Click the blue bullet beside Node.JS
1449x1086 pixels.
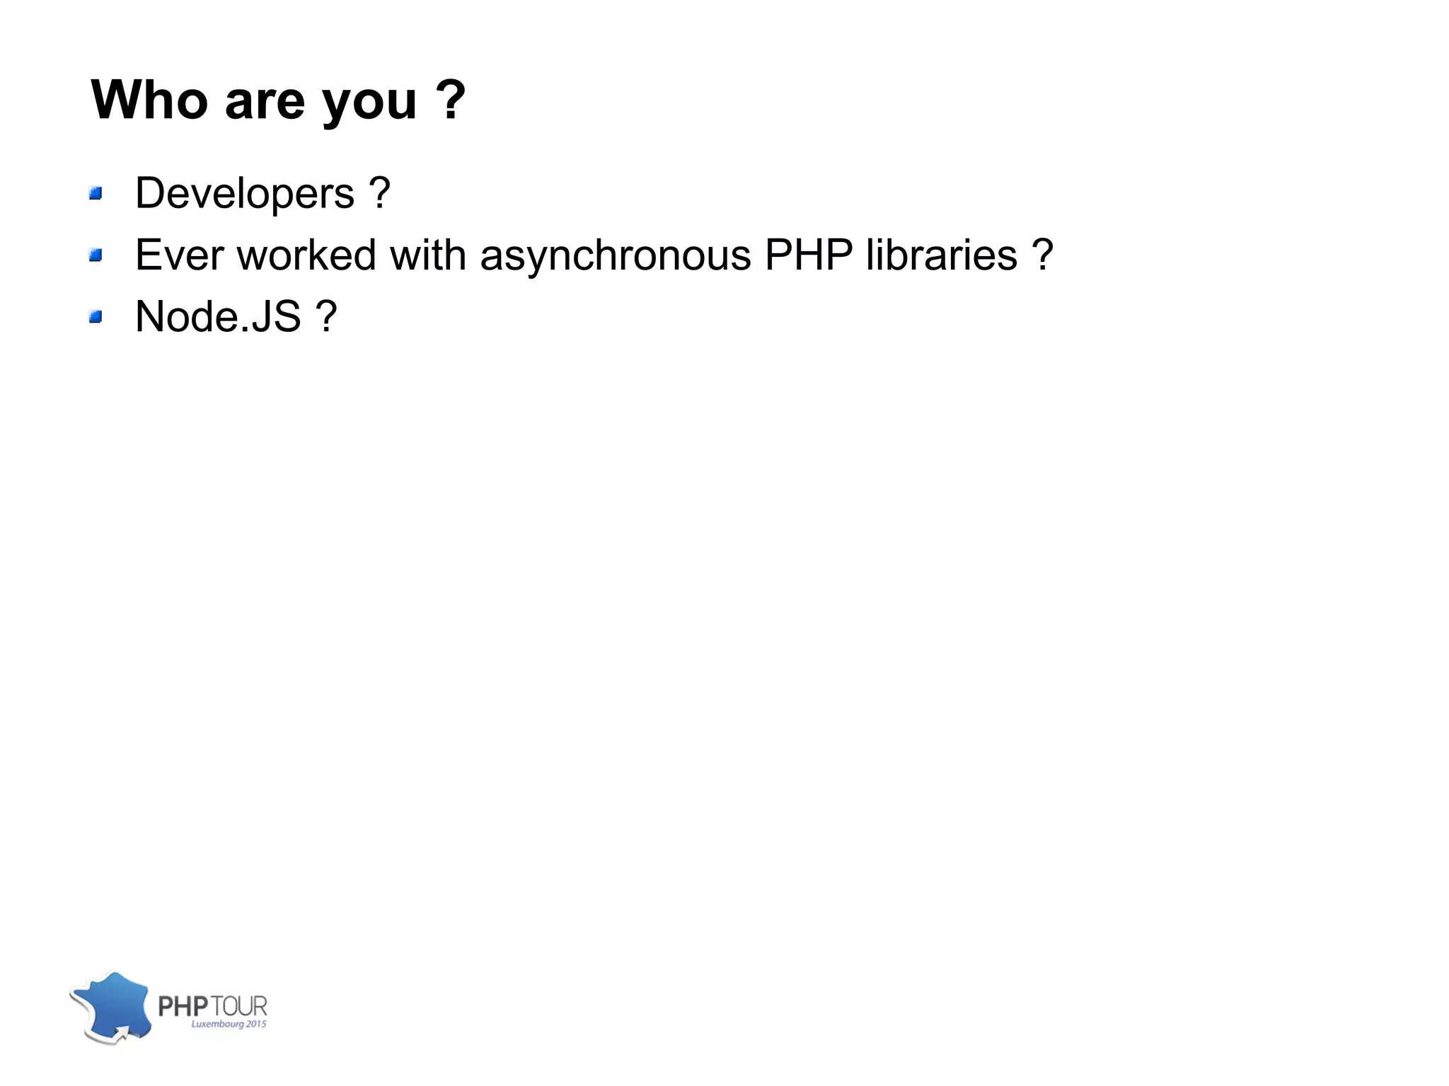pyautogui.click(x=96, y=316)
